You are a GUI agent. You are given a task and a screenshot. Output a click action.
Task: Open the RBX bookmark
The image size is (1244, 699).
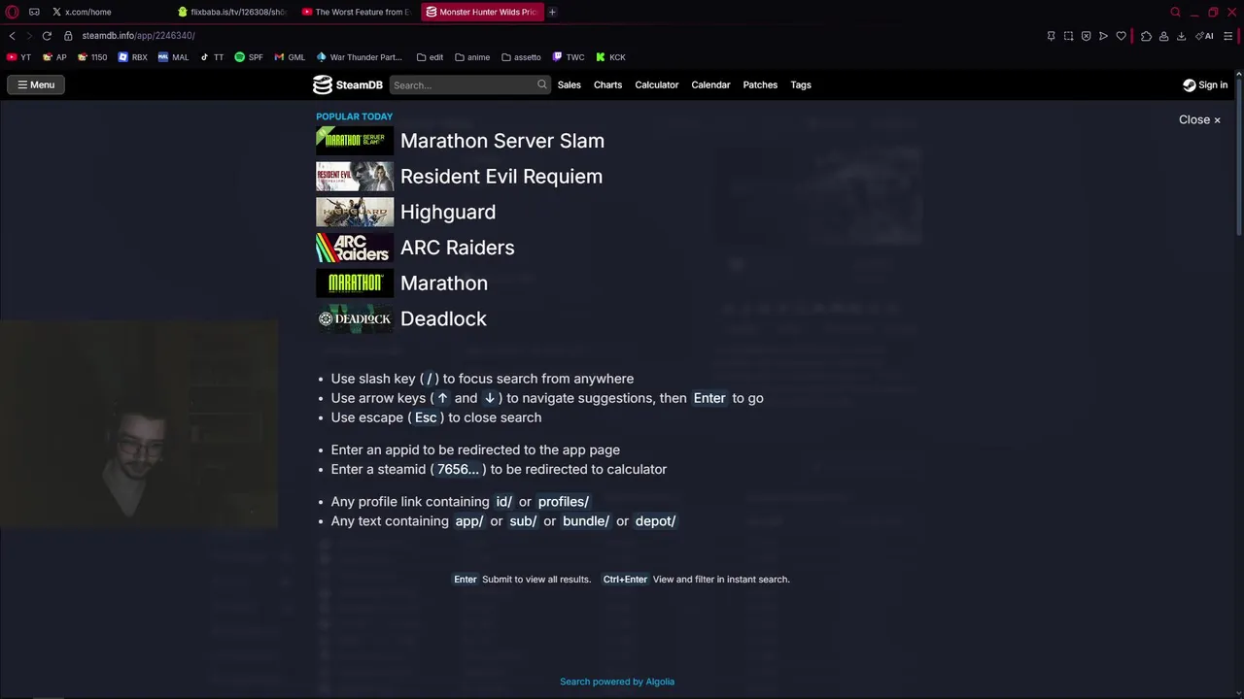tap(132, 57)
